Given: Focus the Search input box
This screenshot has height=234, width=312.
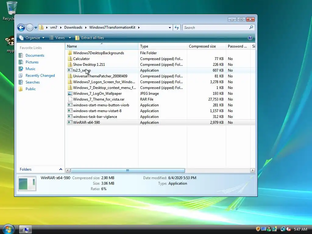Looking at the screenshot, I should click(216, 28).
